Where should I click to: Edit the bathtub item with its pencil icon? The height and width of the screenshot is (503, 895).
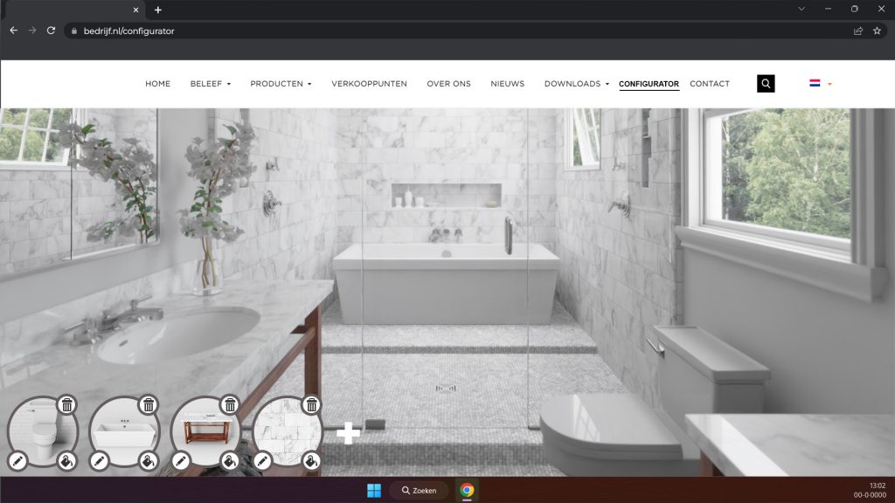pos(100,460)
